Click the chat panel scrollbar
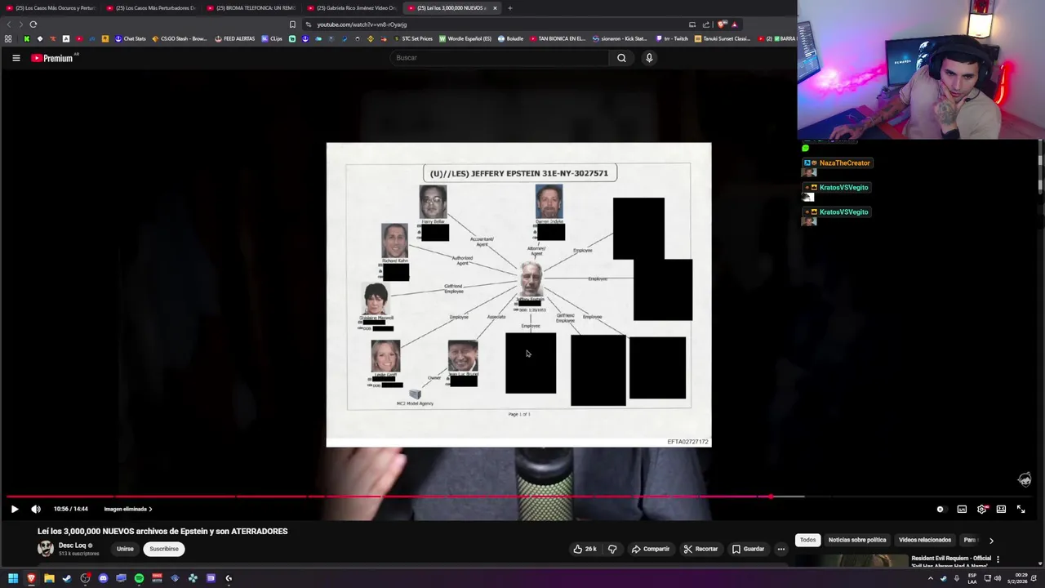This screenshot has height=588, width=1045. [x=1040, y=167]
